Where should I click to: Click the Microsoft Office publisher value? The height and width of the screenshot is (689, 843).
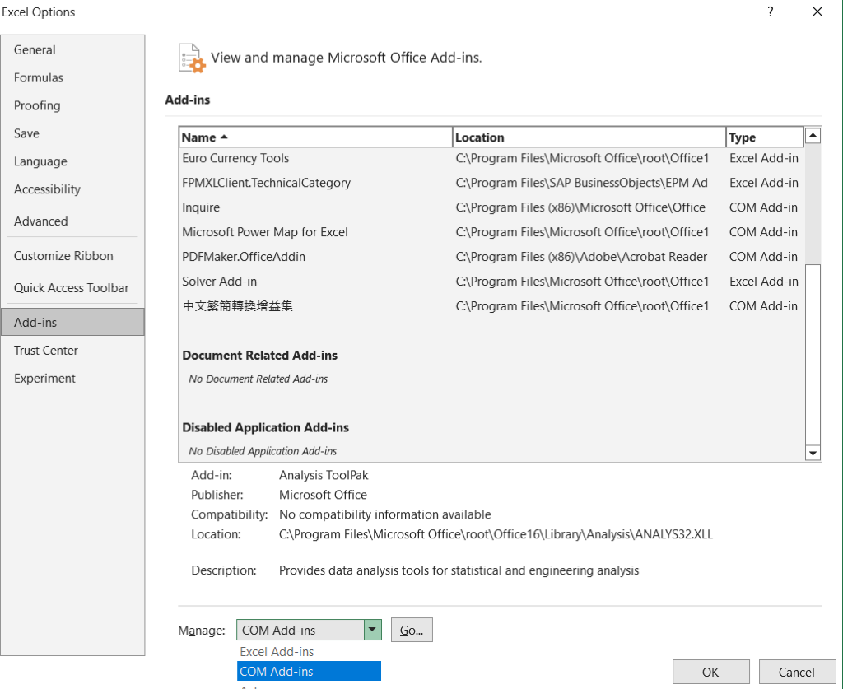coord(323,495)
